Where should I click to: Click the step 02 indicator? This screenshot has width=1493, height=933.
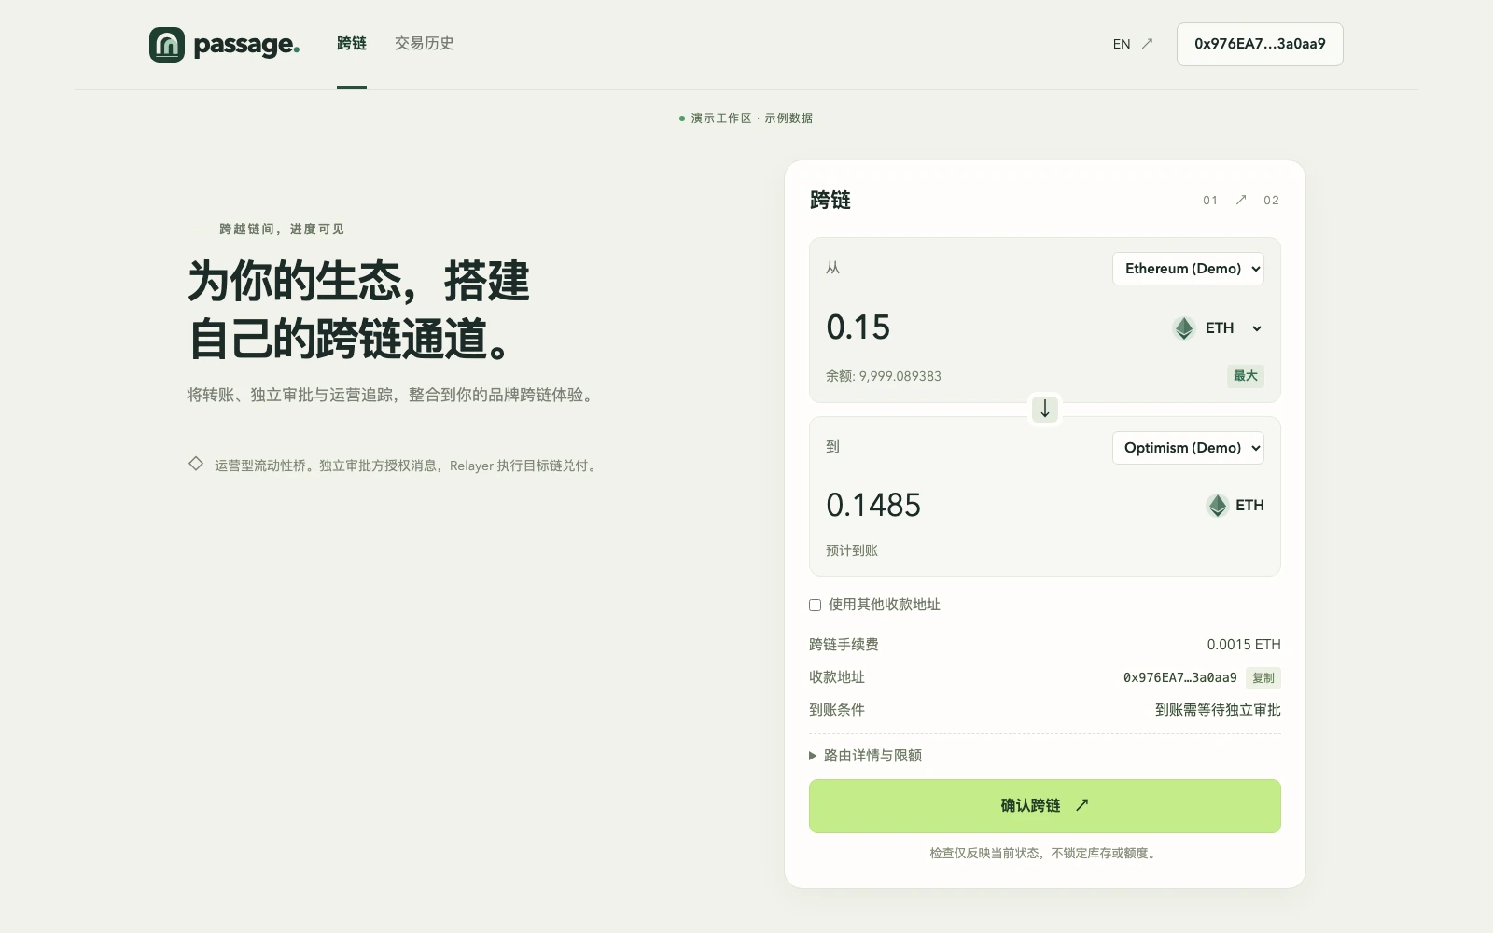[x=1272, y=201]
